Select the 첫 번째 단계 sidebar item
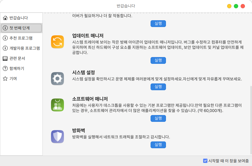The width and height of the screenshot is (252, 166). [x=21, y=28]
